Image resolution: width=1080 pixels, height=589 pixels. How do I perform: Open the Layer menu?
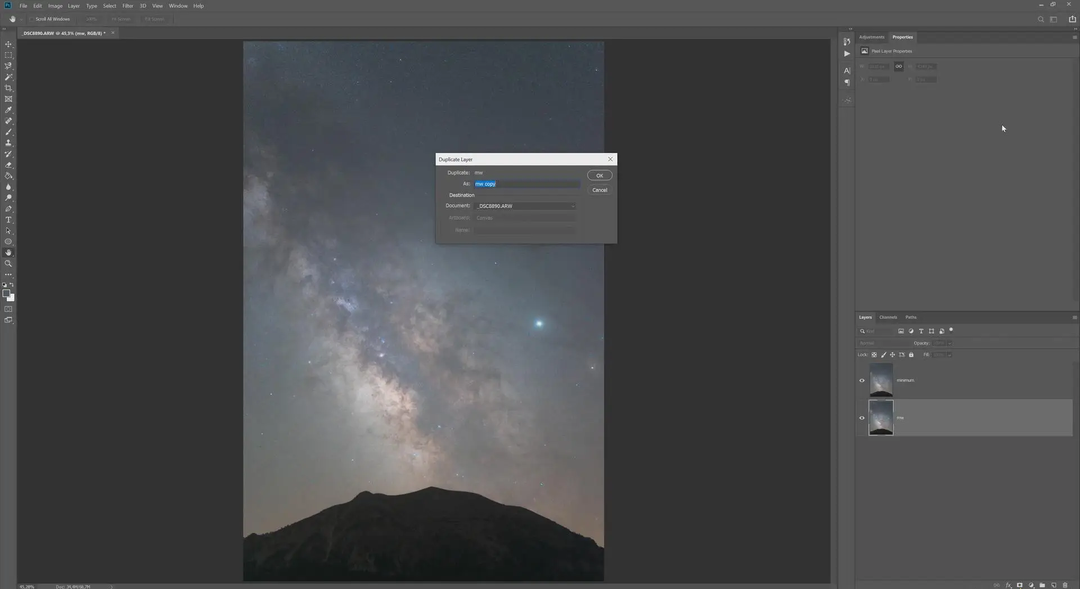click(x=74, y=6)
